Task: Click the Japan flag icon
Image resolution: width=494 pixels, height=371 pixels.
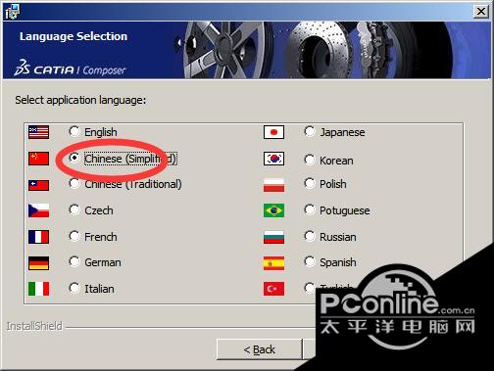Action: (273, 132)
